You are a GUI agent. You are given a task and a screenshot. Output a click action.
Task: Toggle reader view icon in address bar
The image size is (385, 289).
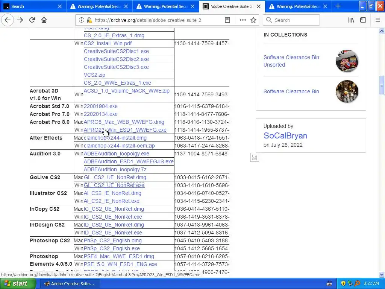point(227,20)
